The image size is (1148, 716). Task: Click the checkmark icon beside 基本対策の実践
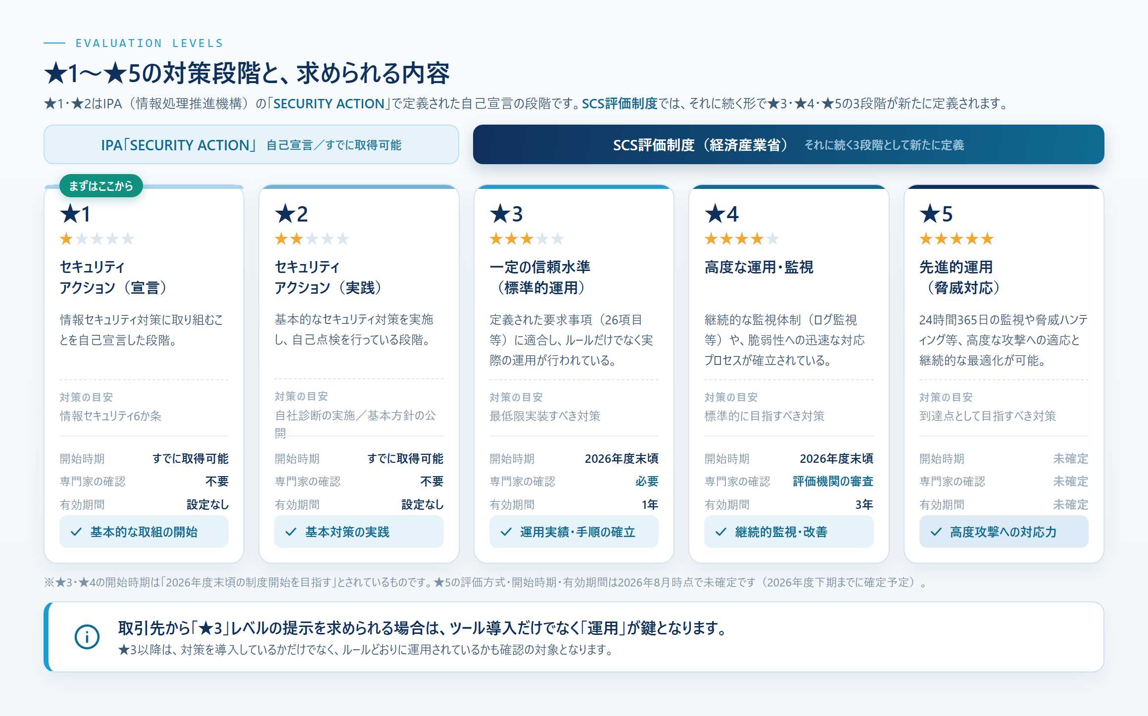[291, 532]
